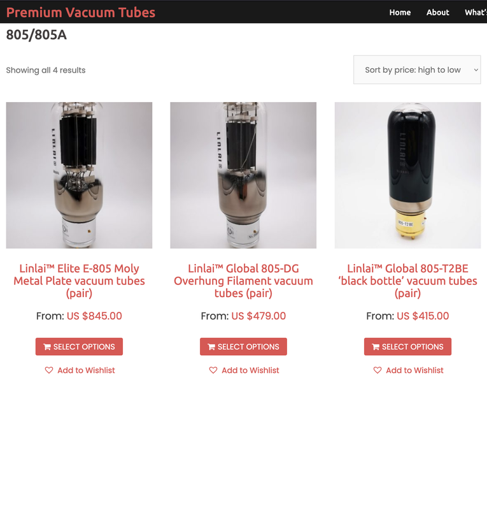Open Linlai Global 805-T2BE black bottle title link

407,280
